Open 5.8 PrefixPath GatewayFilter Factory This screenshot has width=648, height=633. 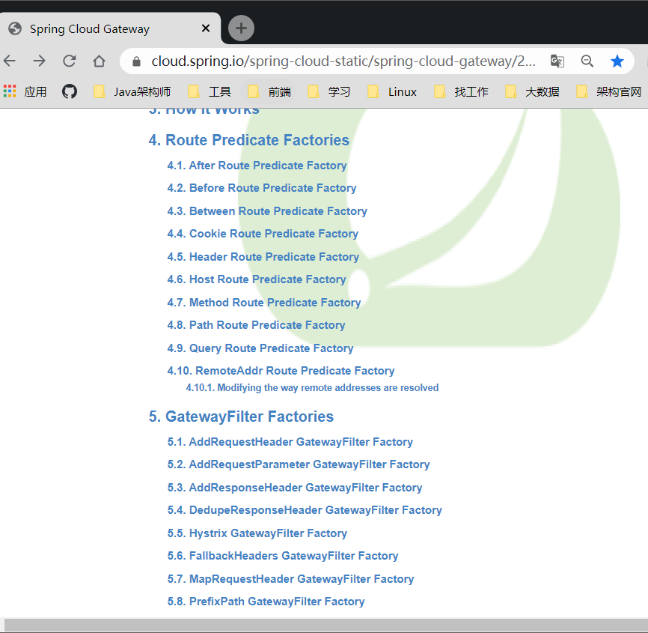[x=266, y=602]
